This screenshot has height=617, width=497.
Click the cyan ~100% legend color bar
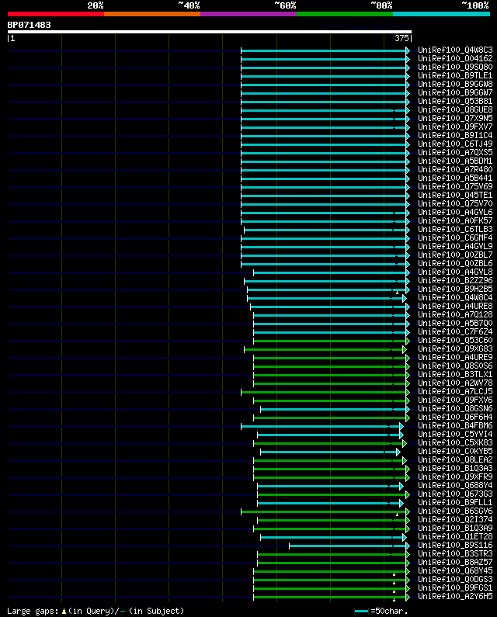click(x=441, y=14)
